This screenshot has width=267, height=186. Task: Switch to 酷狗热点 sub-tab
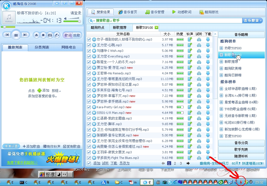point(98,28)
